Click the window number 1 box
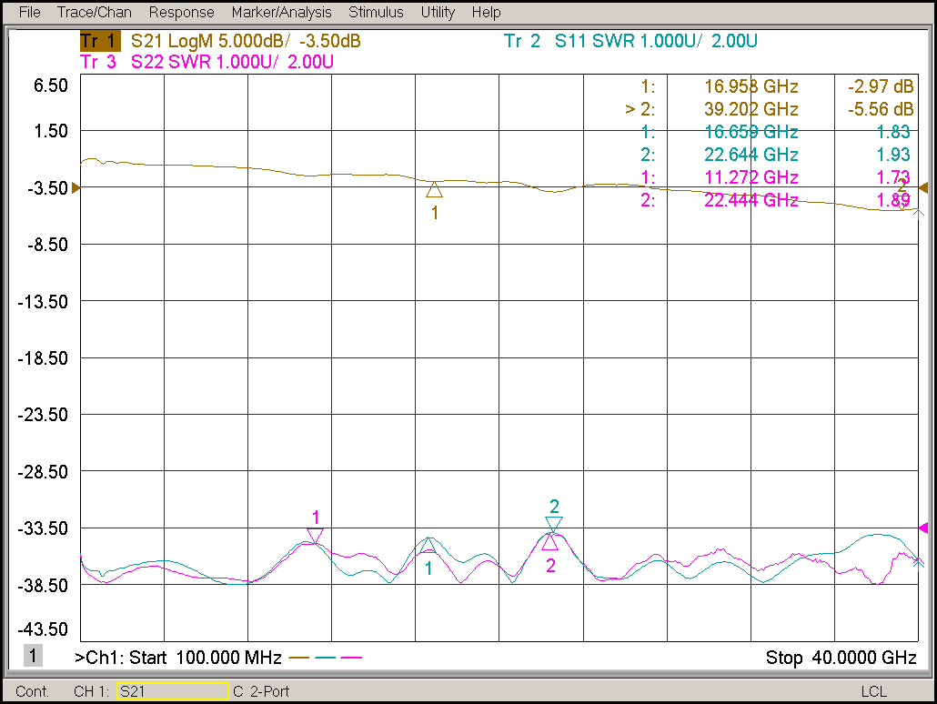937x704 pixels. [33, 656]
